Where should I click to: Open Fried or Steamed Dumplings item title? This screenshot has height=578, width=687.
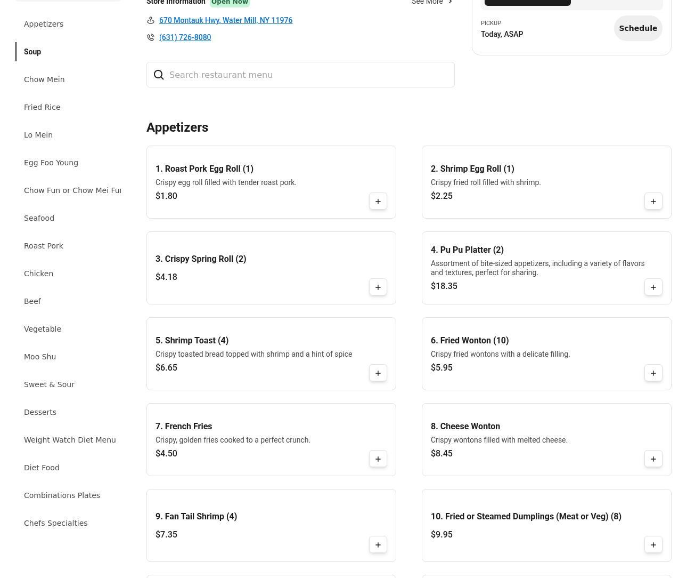tap(526, 516)
